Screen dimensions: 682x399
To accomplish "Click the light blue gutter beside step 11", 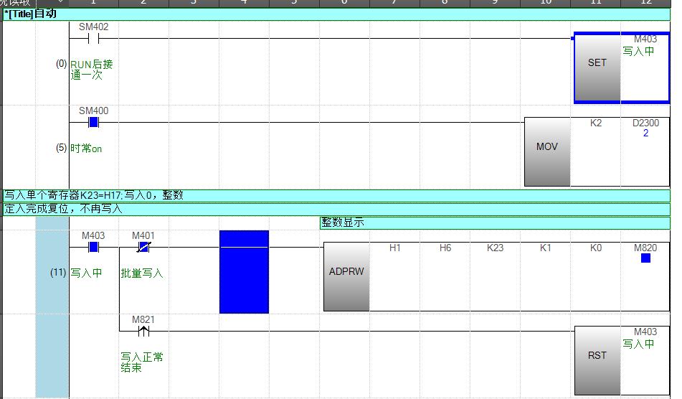I will click(52, 309).
